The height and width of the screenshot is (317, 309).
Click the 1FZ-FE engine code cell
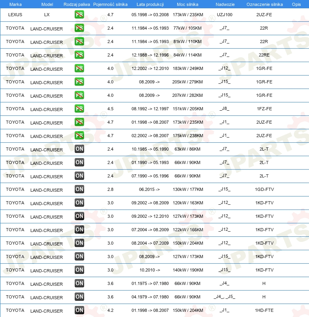[x=264, y=109]
